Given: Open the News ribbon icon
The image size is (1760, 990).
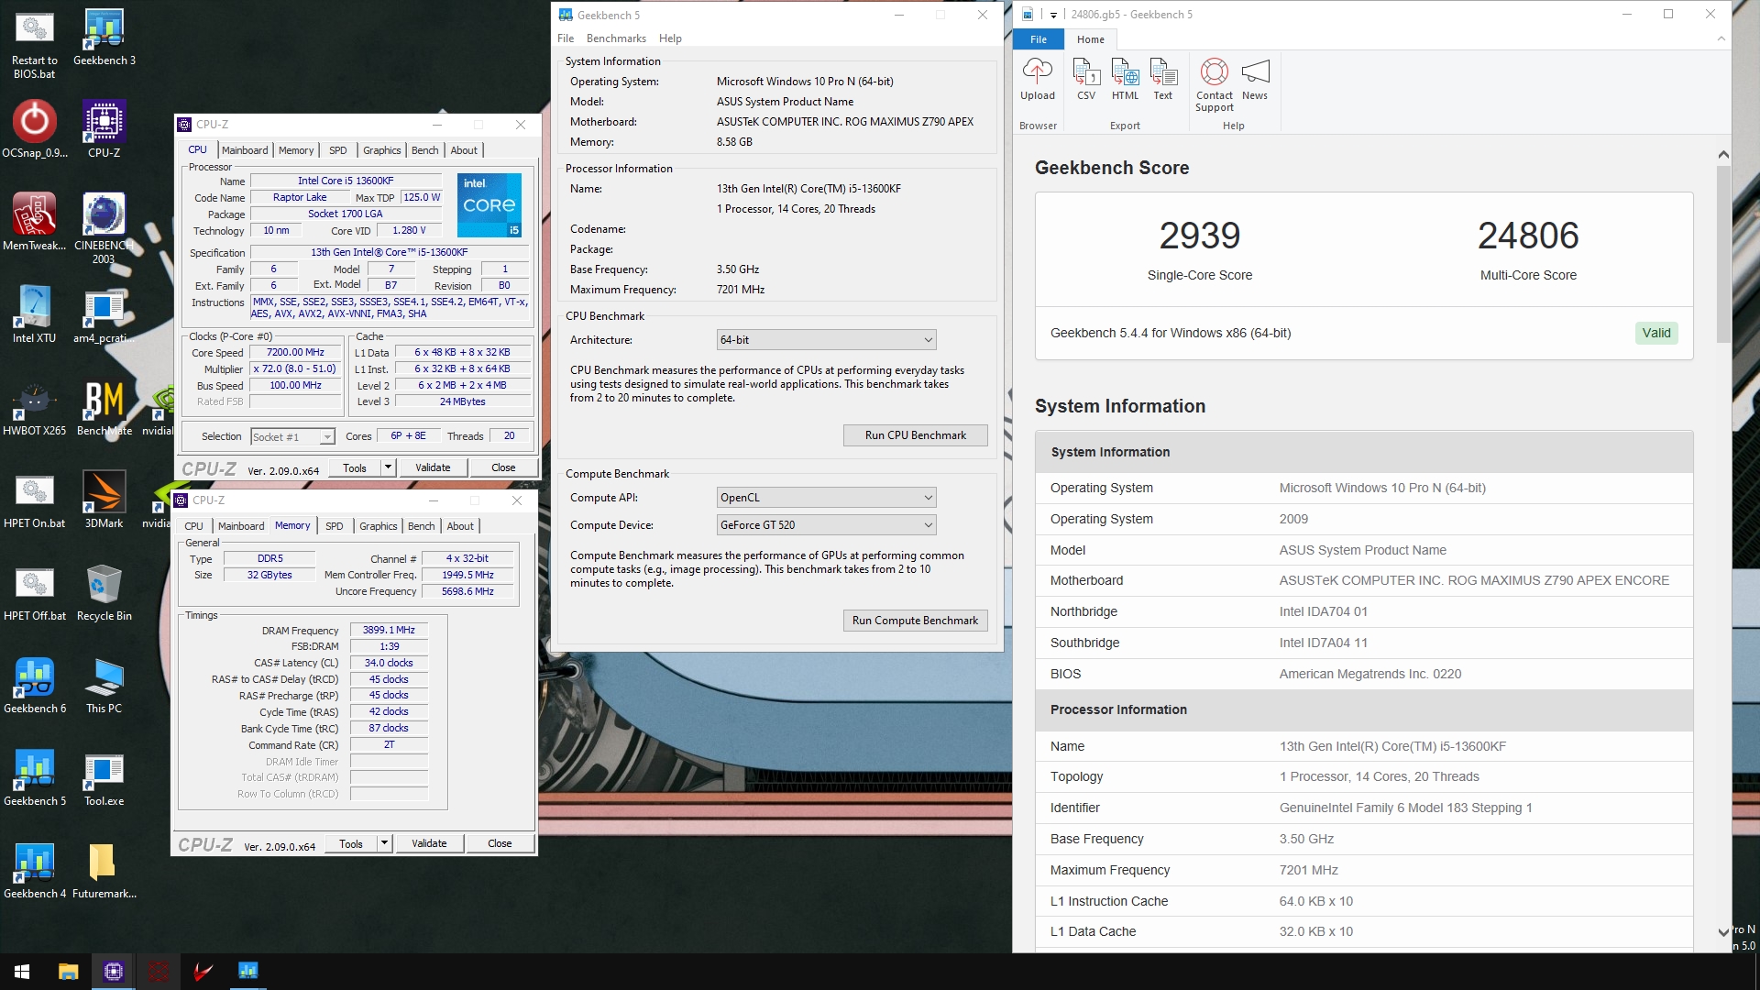Looking at the screenshot, I should pos(1255,79).
